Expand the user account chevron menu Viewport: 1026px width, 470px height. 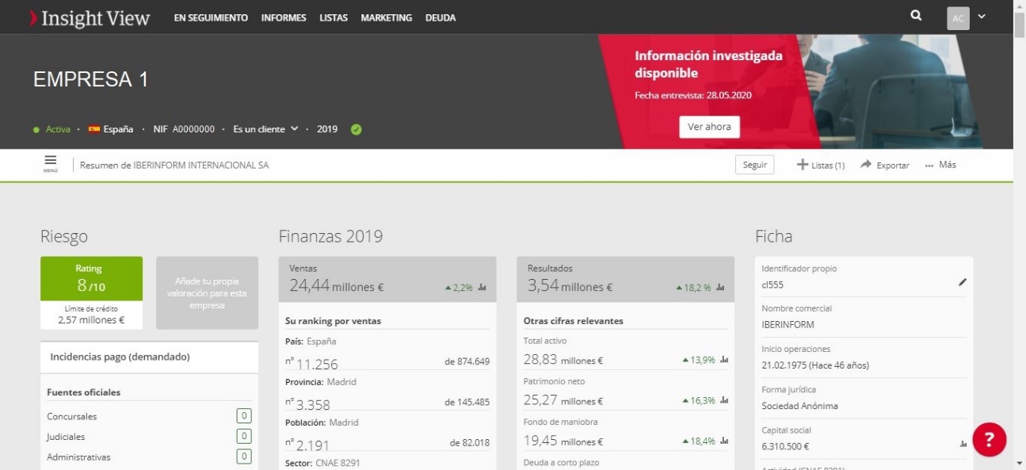(x=982, y=17)
